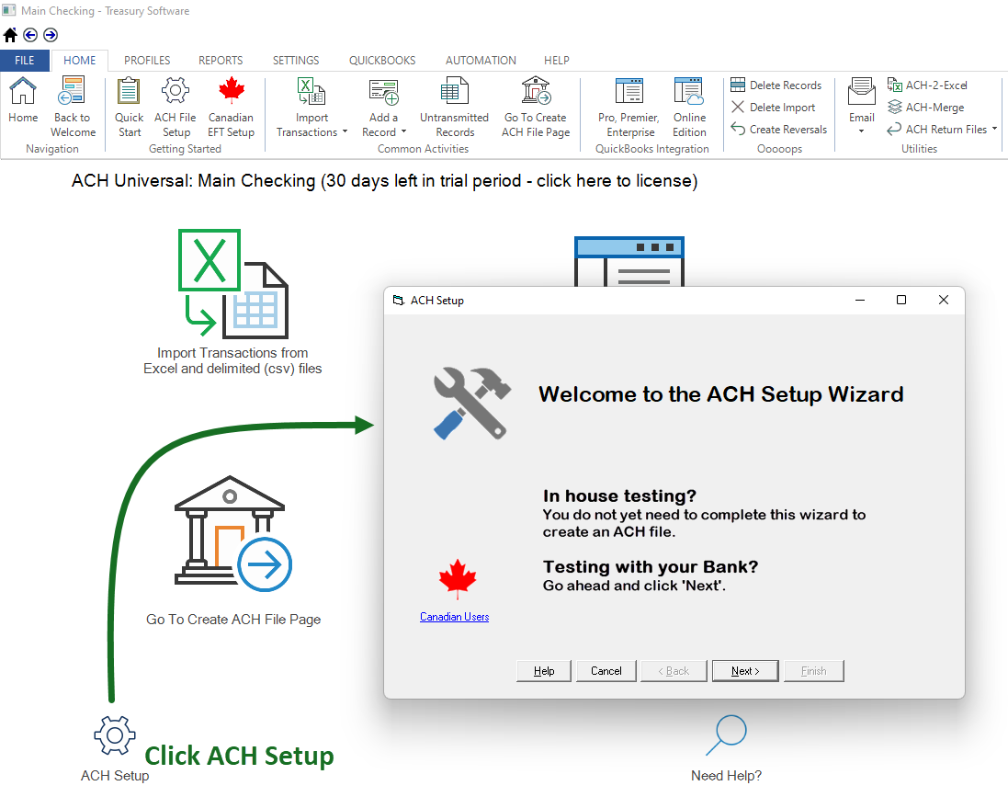Click the trial period license heading
The image size is (1008, 797).
tap(384, 181)
